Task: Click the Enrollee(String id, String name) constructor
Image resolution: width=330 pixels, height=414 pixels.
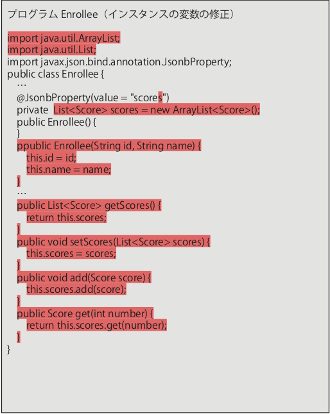Action: tap(109, 145)
